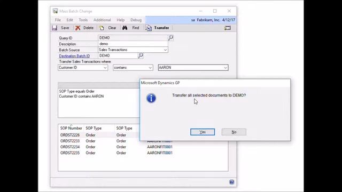Click the help icon in status bar
The width and height of the screenshot is (342, 192).
(231, 182)
